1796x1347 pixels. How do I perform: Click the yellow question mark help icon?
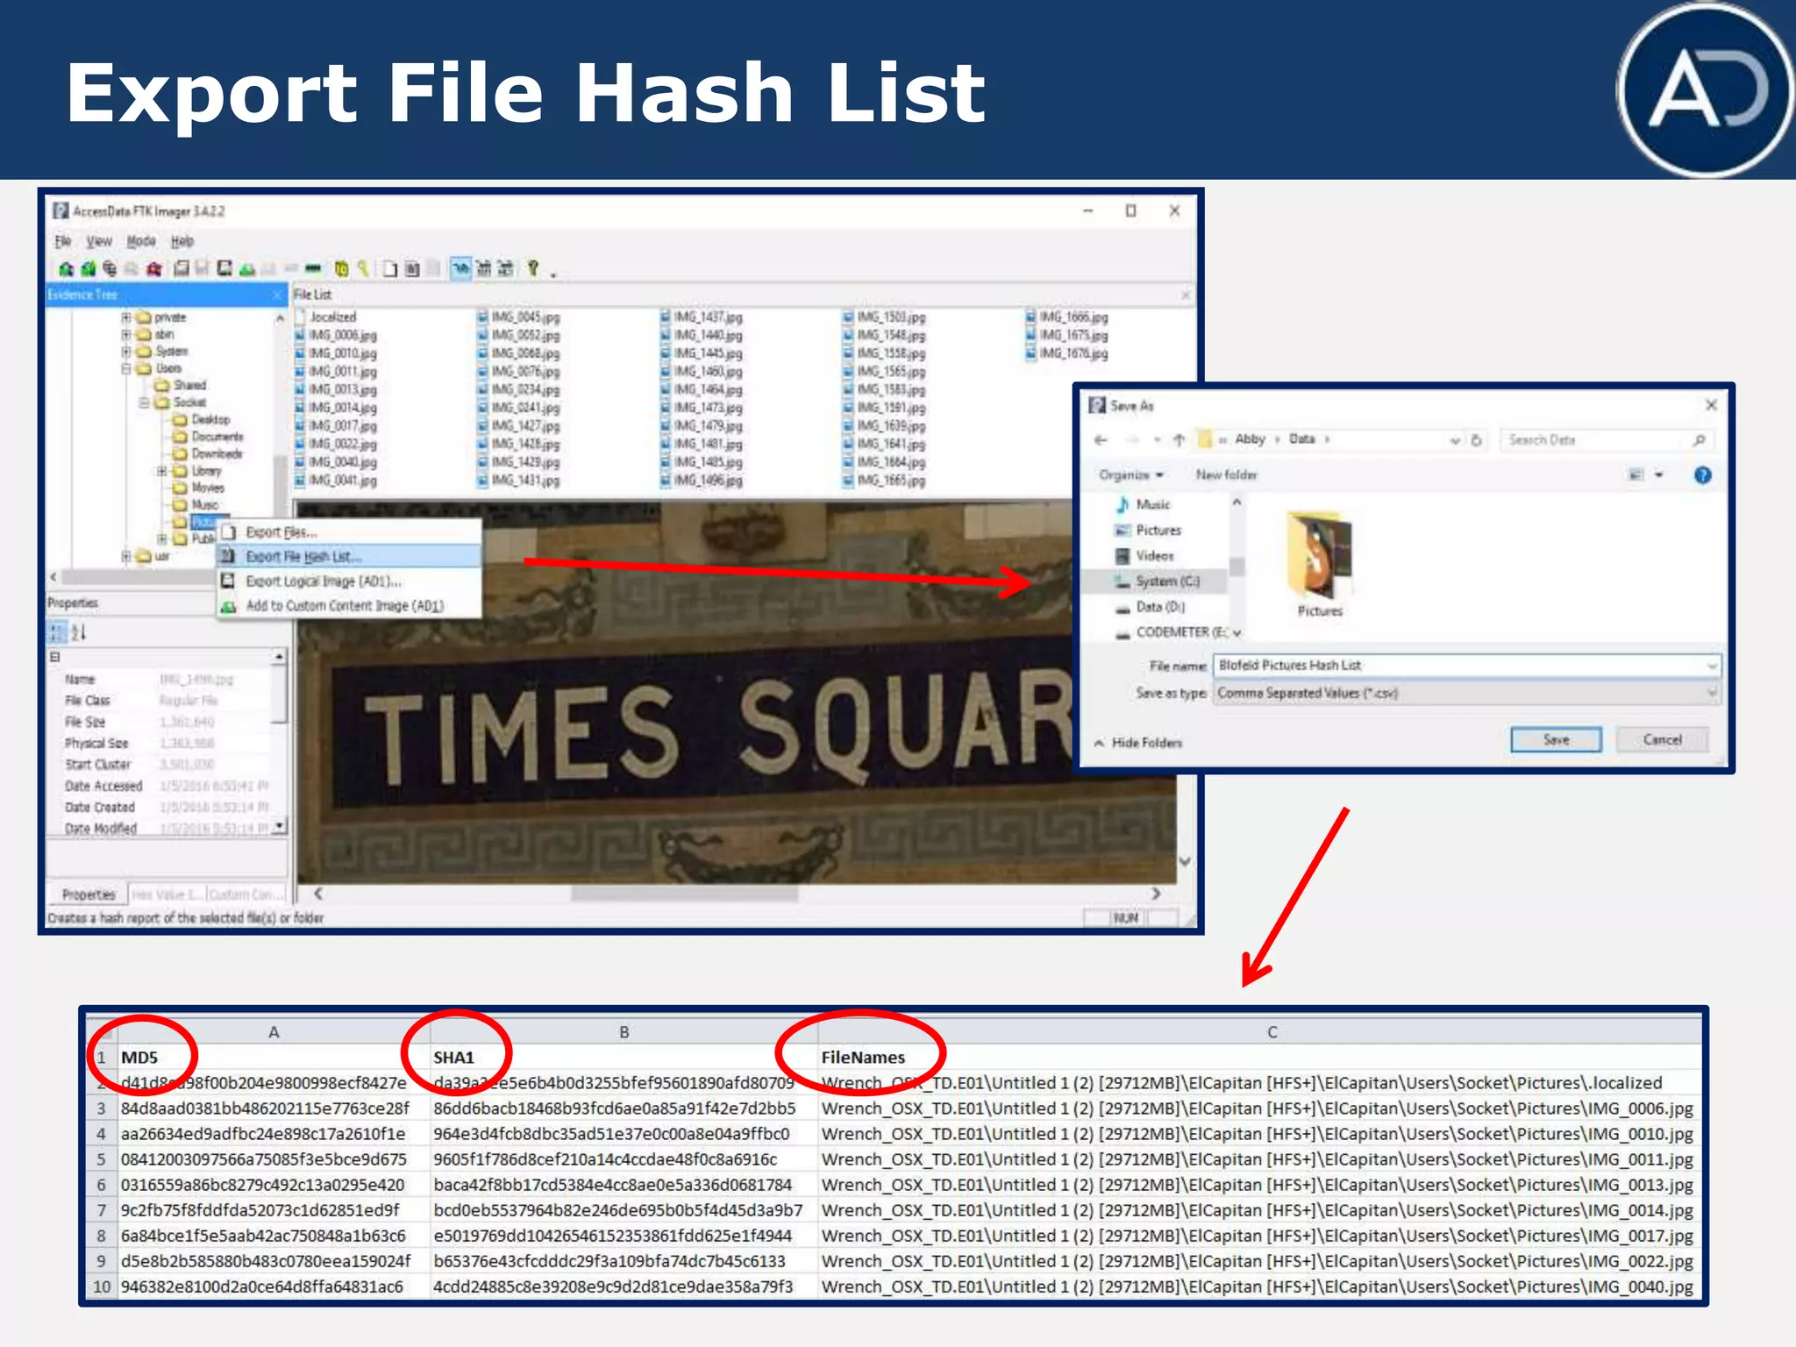[x=532, y=268]
